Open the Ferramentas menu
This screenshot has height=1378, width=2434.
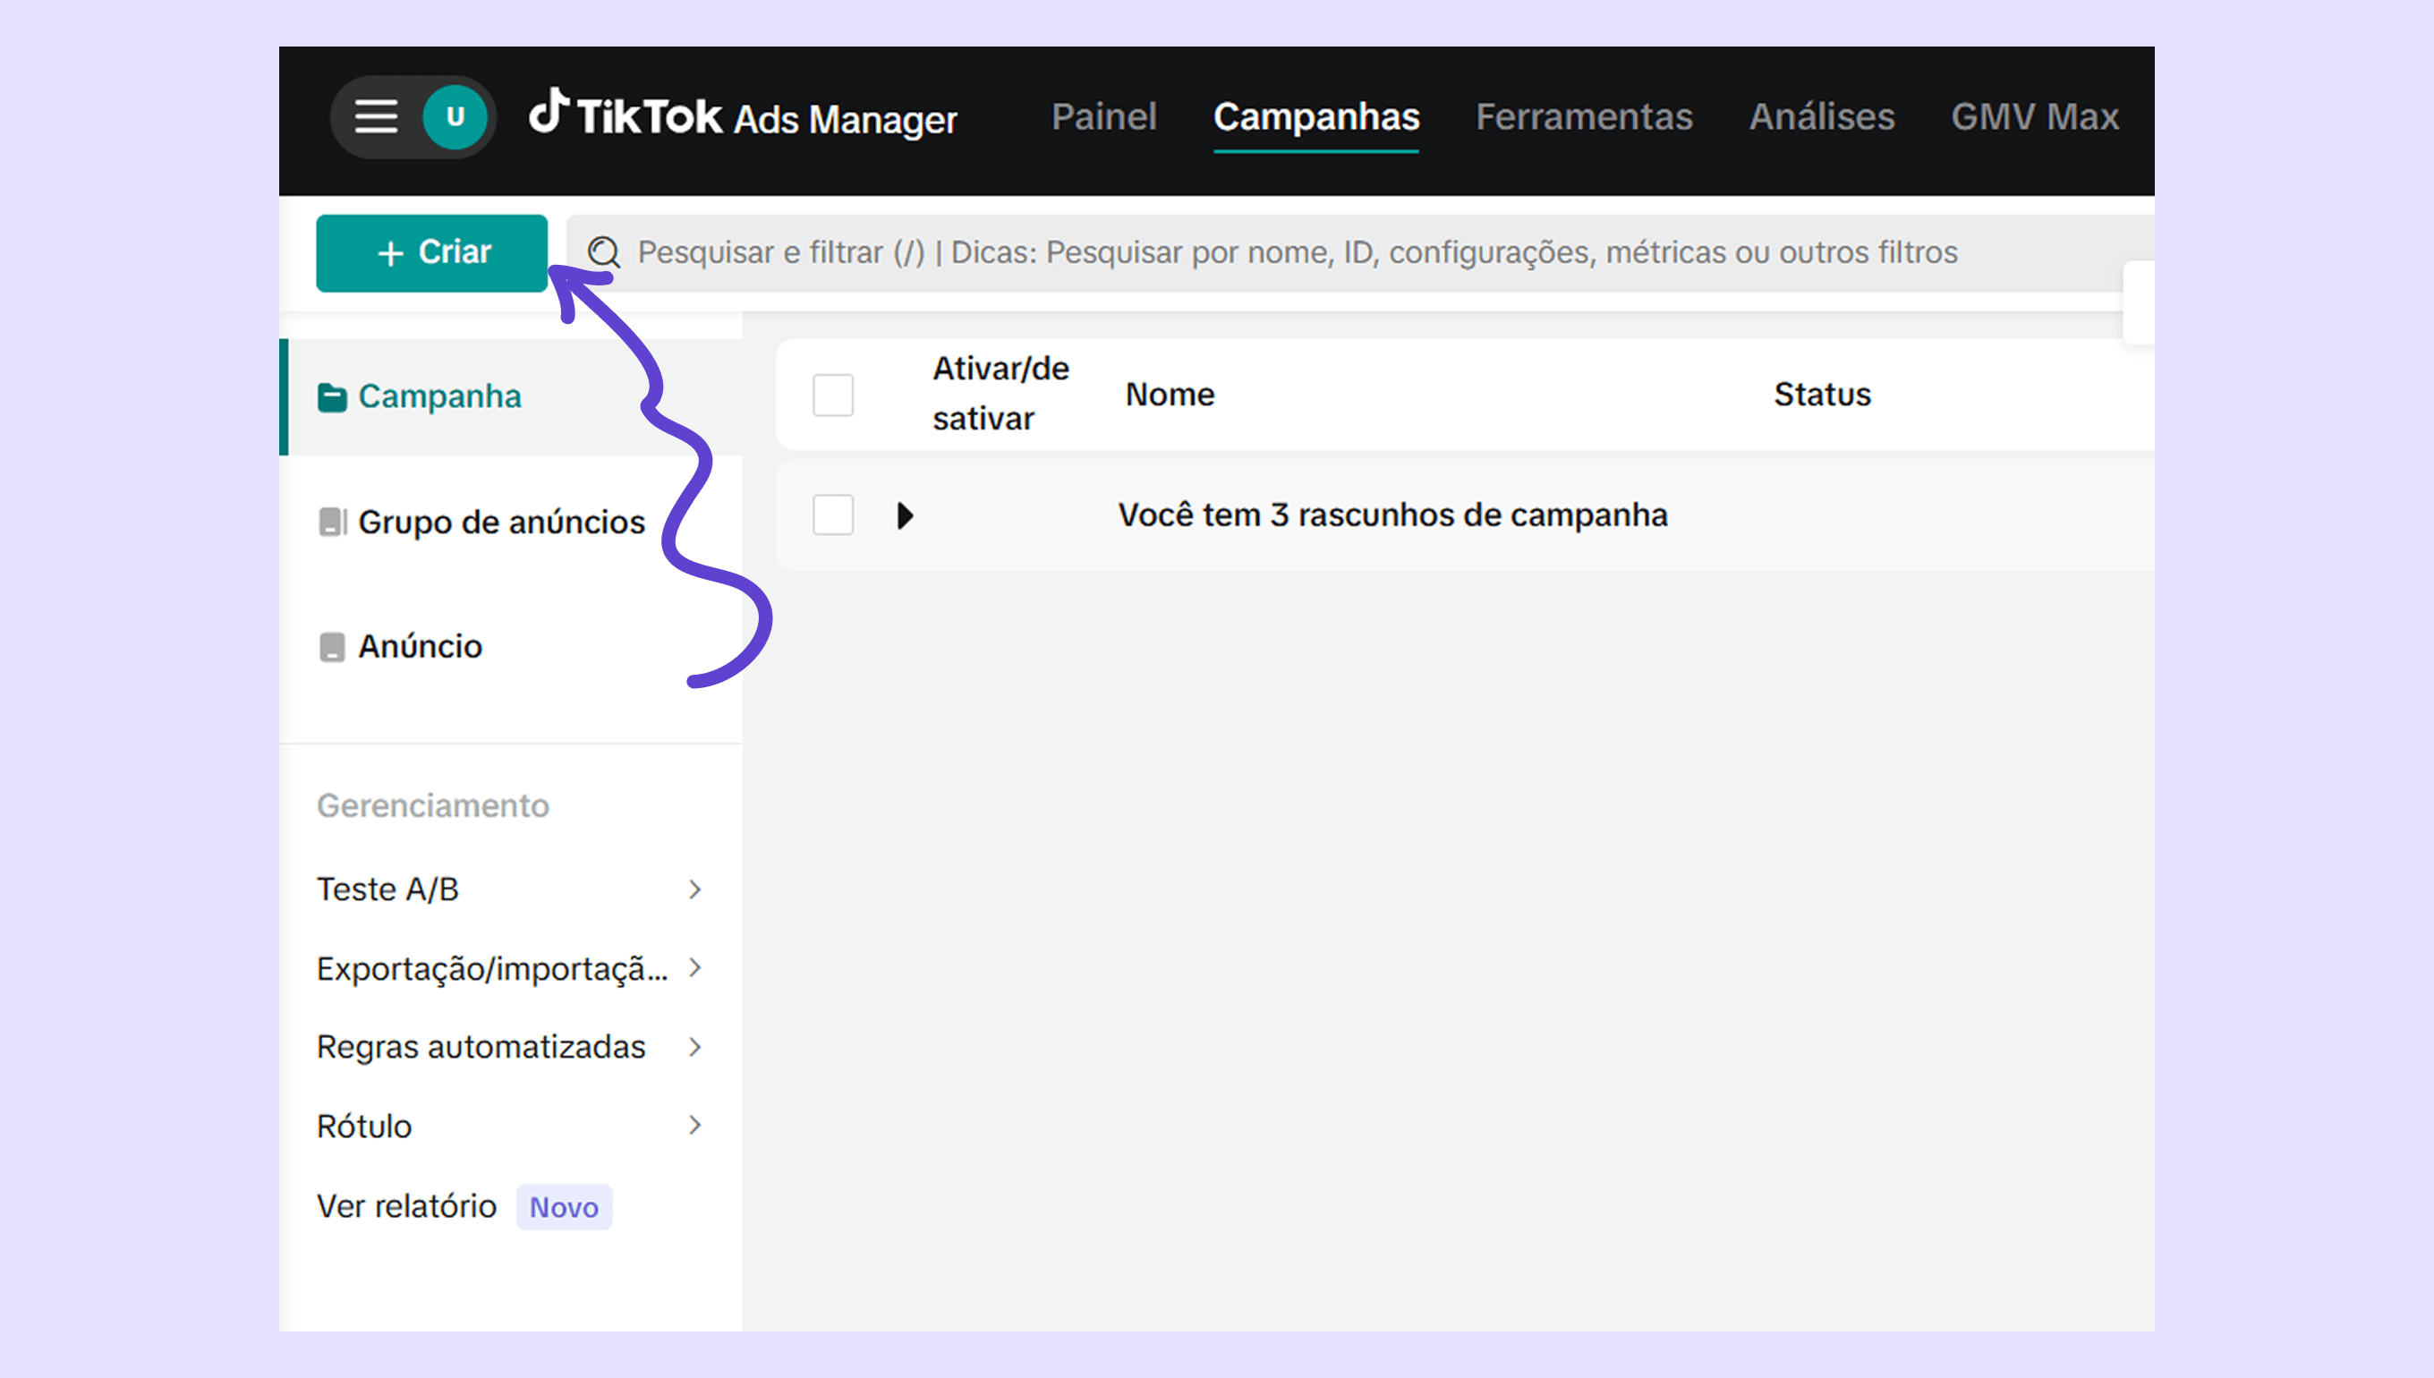click(x=1584, y=116)
